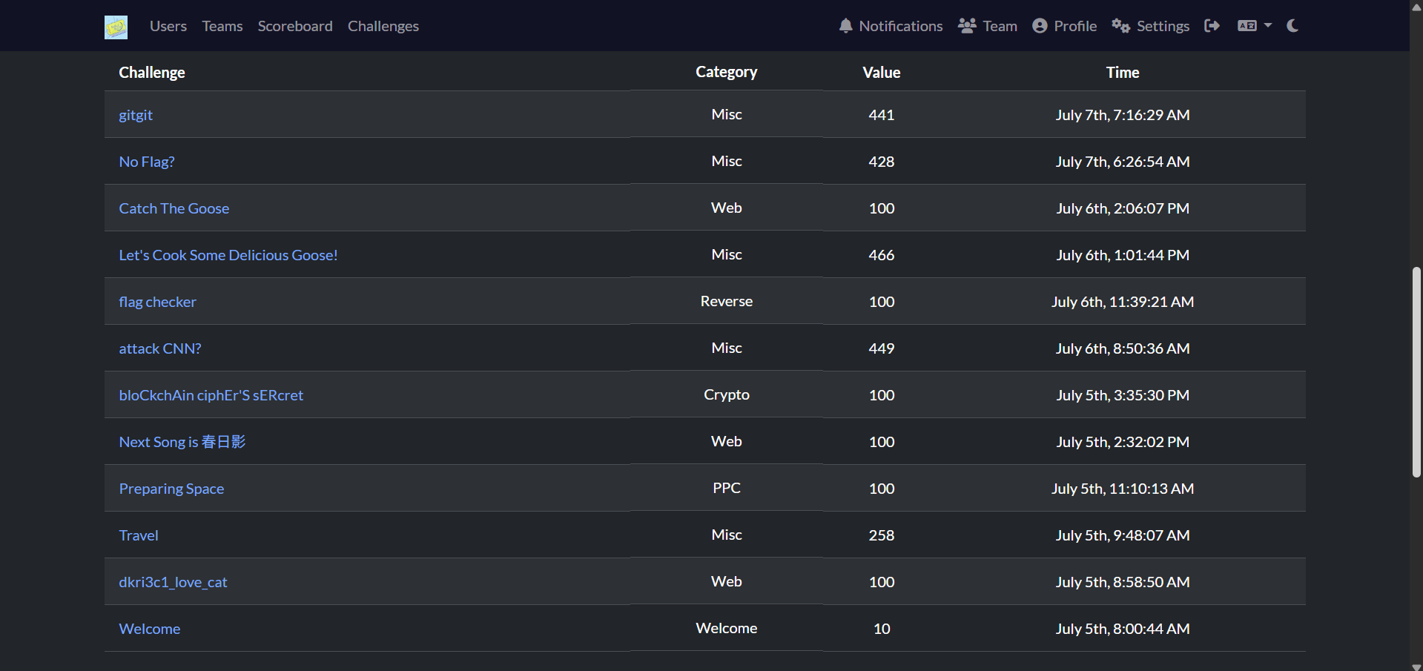Toggle dark mode with the moon icon
The width and height of the screenshot is (1423, 671).
point(1292,26)
